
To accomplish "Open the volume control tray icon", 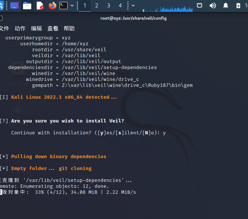I will (x=213, y=6).
